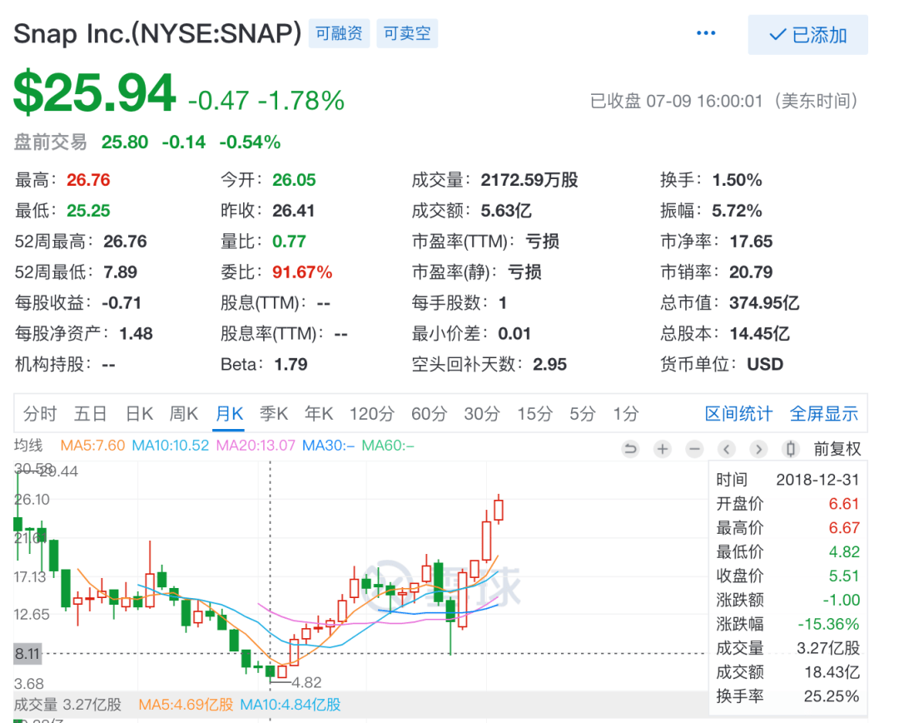Click the 委比 value 91.67%
The width and height of the screenshot is (899, 723).
(302, 272)
